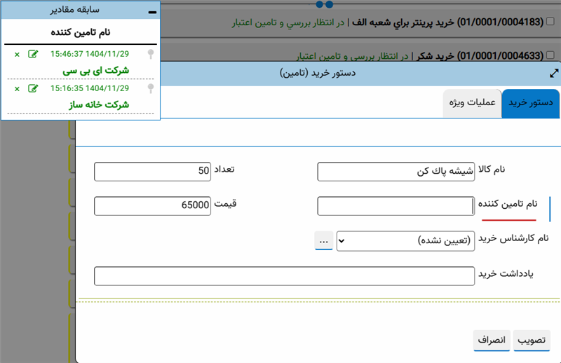The image size is (561, 363).
Task: Click the یادداشت خرید text field
Action: [284, 276]
